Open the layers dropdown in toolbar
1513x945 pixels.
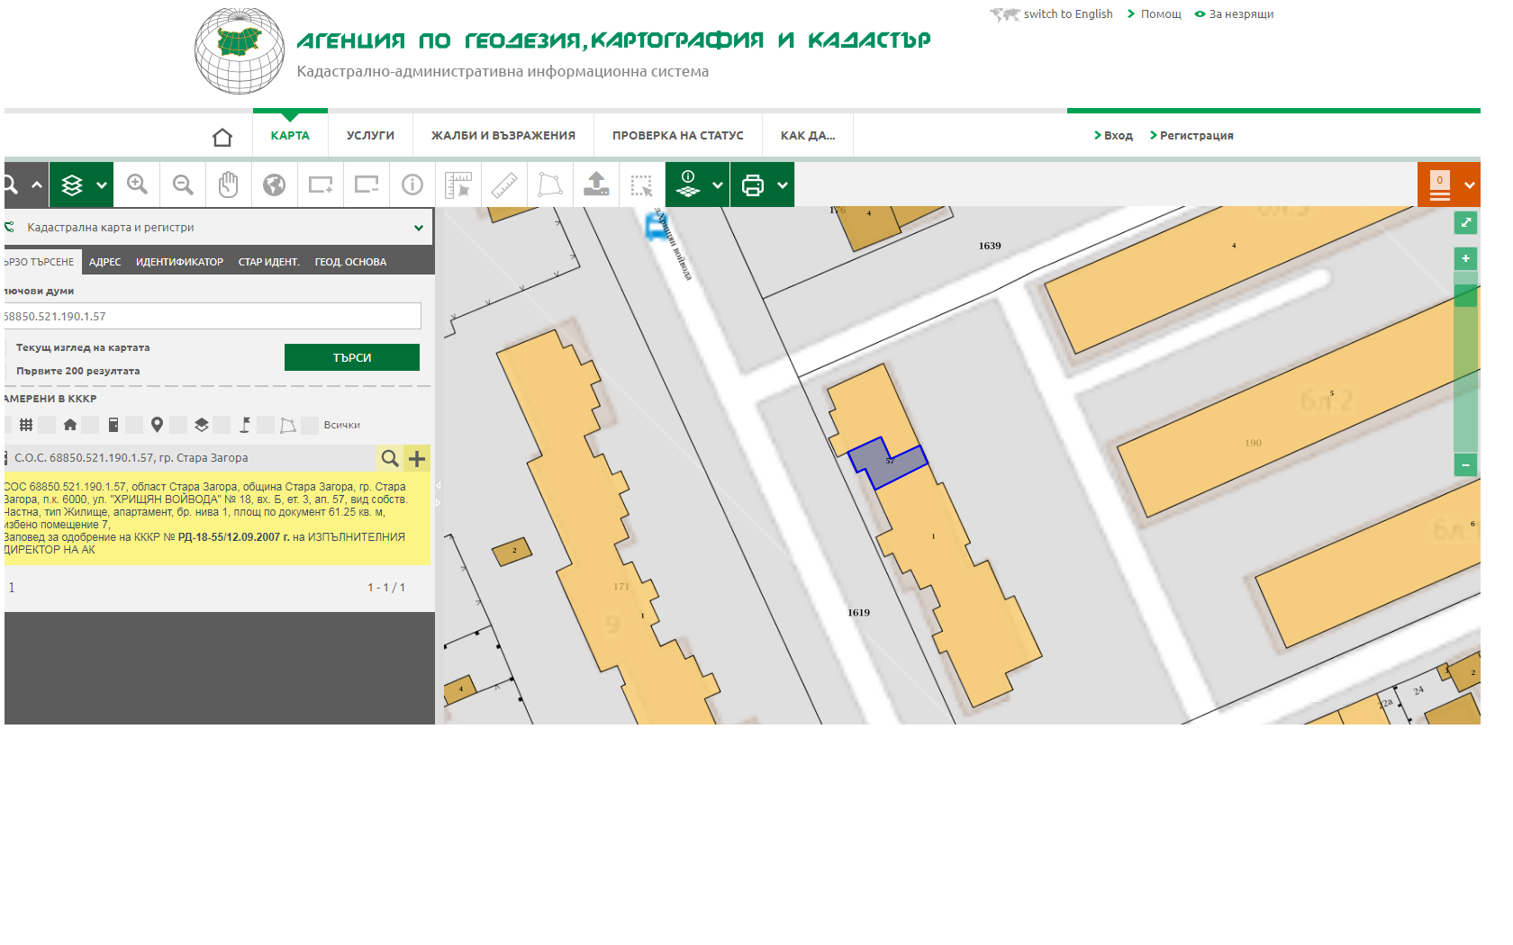coord(102,185)
